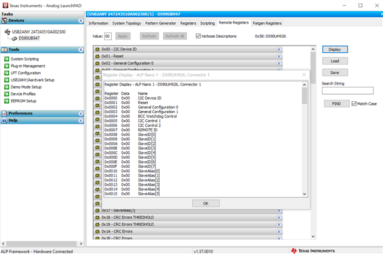Click the Search String input field
Viewport: 383px width, 254px height.
click(347, 90)
